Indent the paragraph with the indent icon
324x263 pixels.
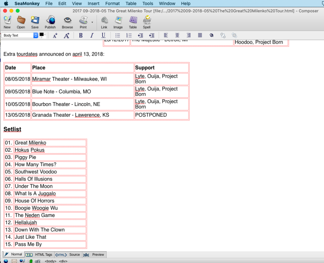click(152, 35)
